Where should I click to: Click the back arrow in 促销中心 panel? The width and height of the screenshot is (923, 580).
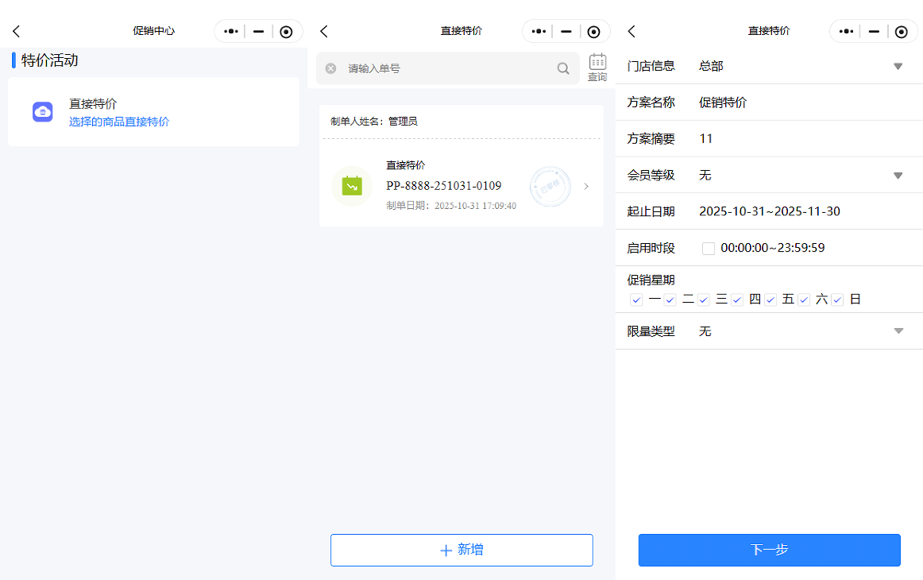[x=16, y=31]
